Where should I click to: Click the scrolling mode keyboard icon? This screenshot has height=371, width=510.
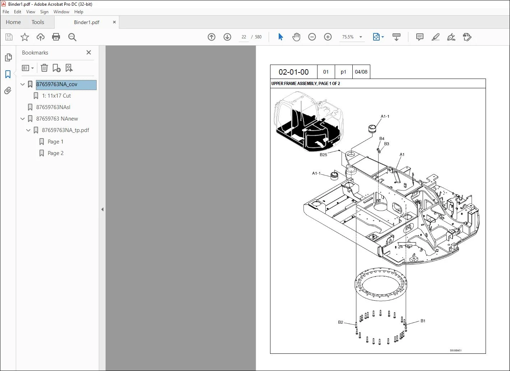[x=397, y=37]
